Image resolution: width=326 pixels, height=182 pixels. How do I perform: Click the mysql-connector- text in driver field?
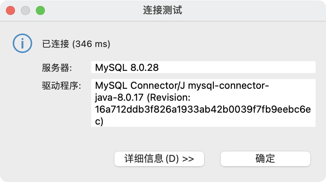coord(228,86)
